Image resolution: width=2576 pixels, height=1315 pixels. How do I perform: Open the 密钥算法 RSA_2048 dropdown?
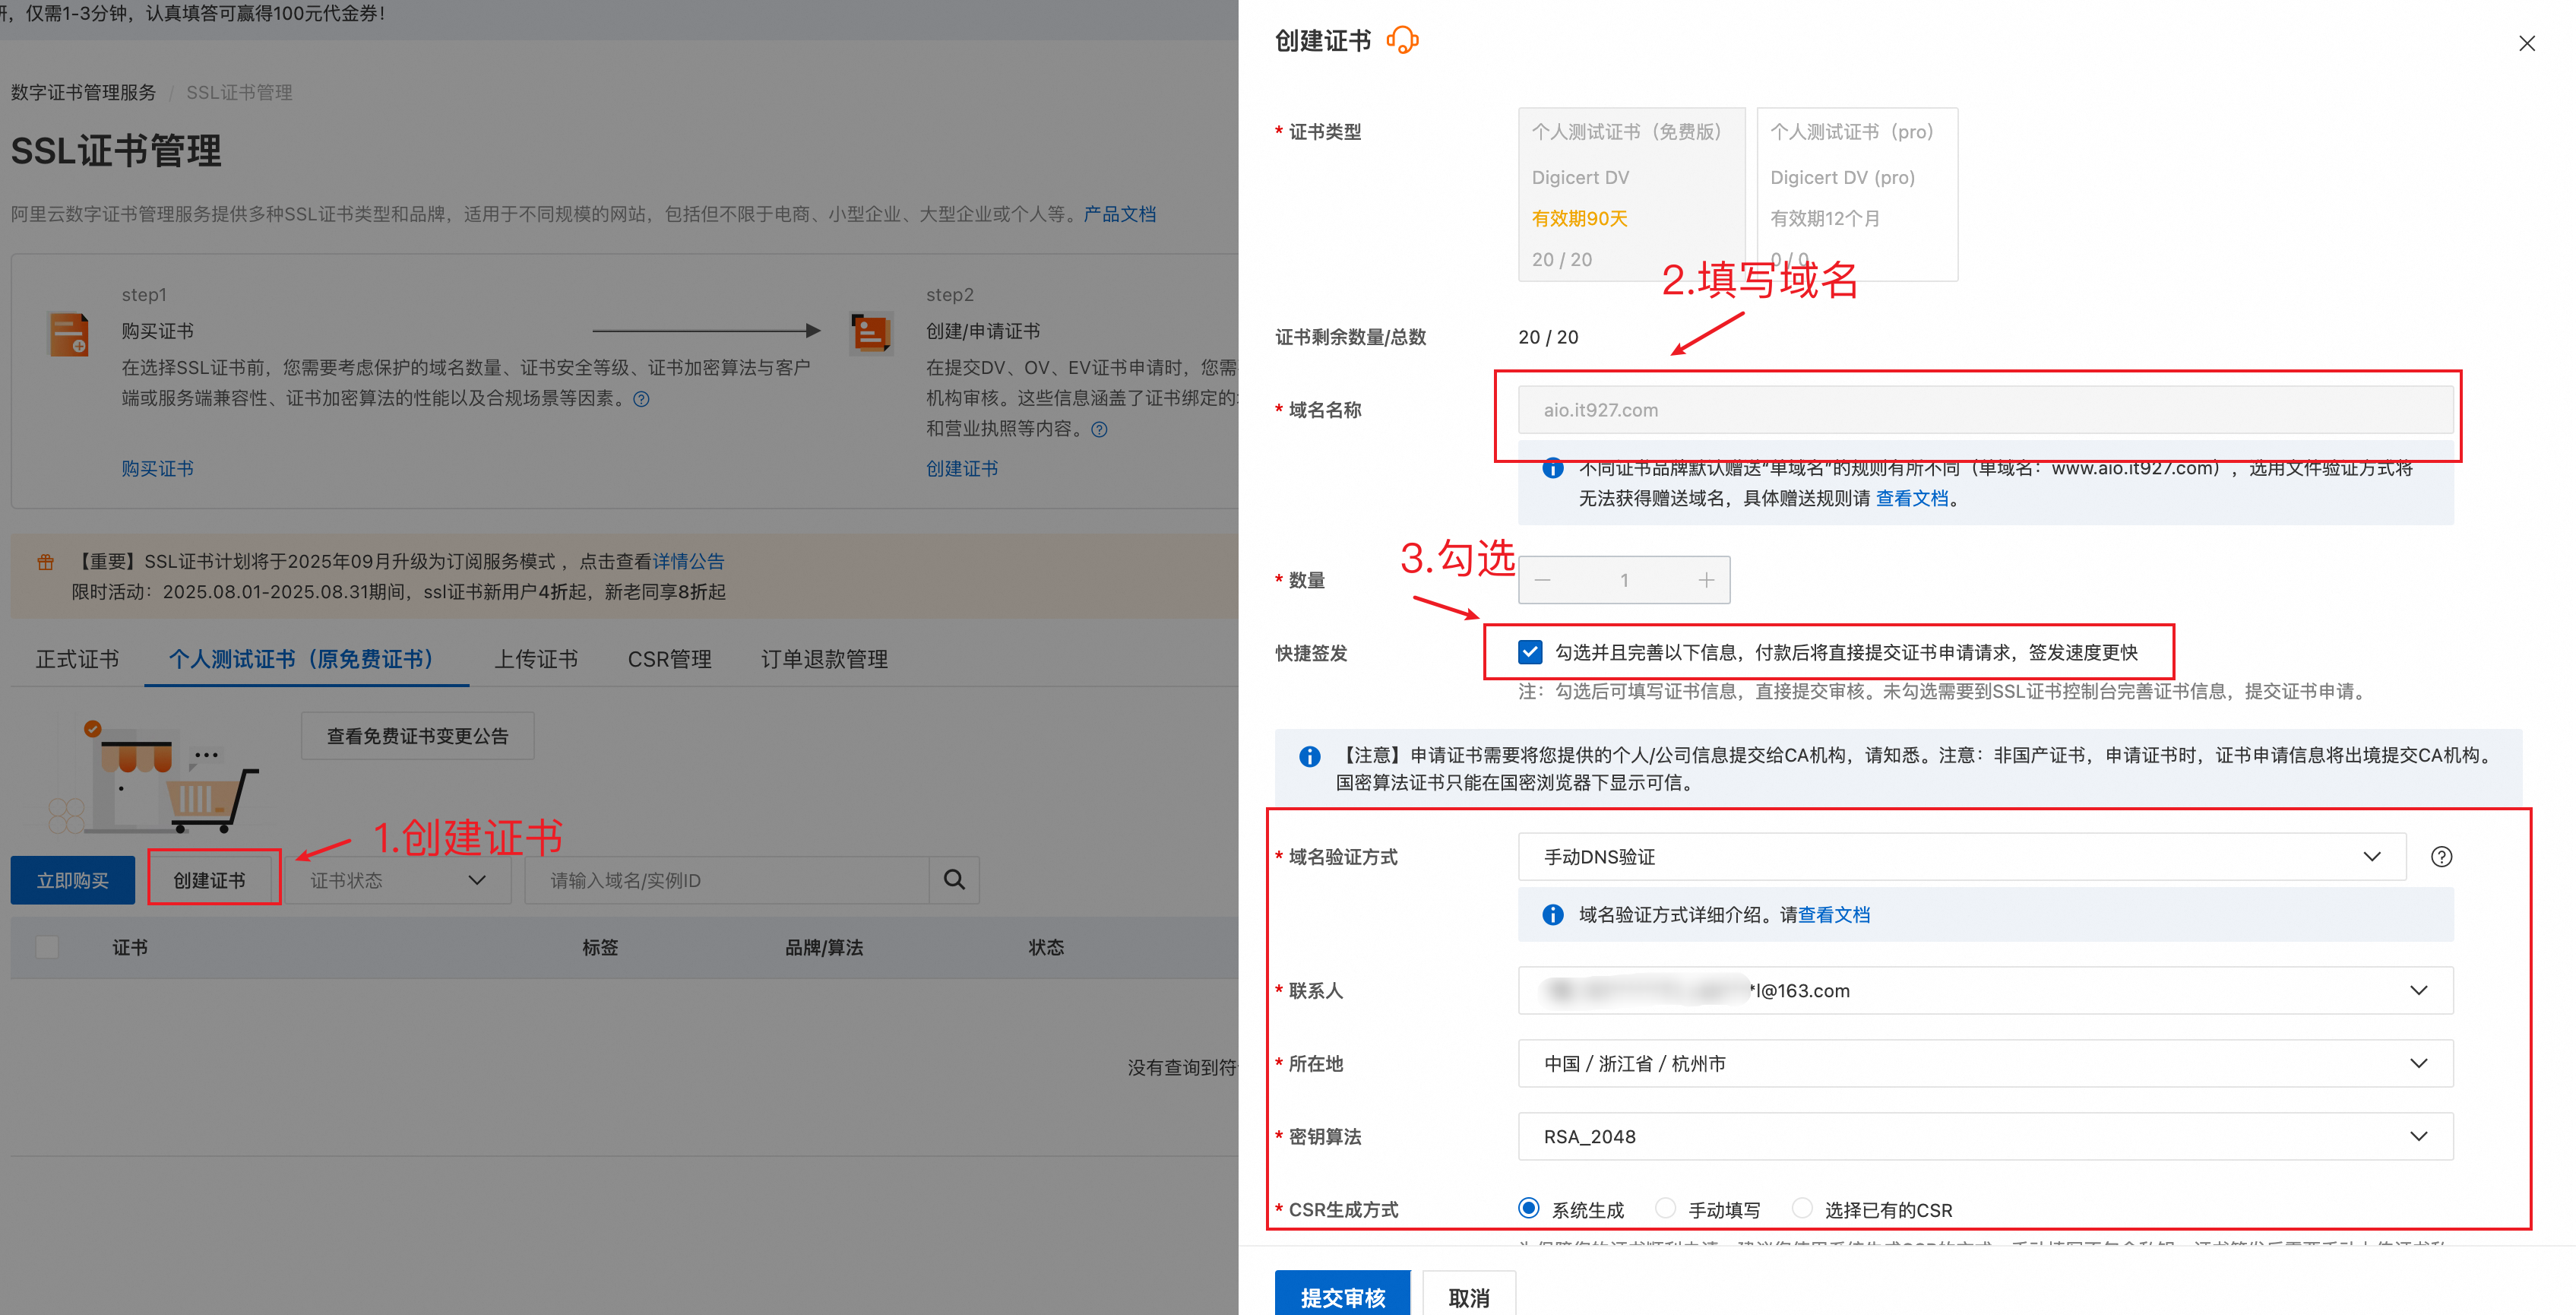click(x=1985, y=1136)
